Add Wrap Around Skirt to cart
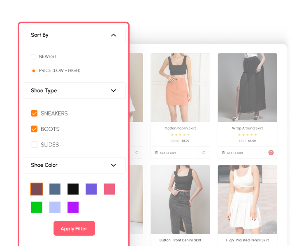 point(232,153)
